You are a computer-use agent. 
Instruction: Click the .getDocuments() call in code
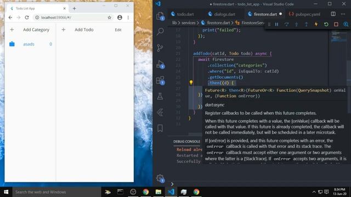225,77
